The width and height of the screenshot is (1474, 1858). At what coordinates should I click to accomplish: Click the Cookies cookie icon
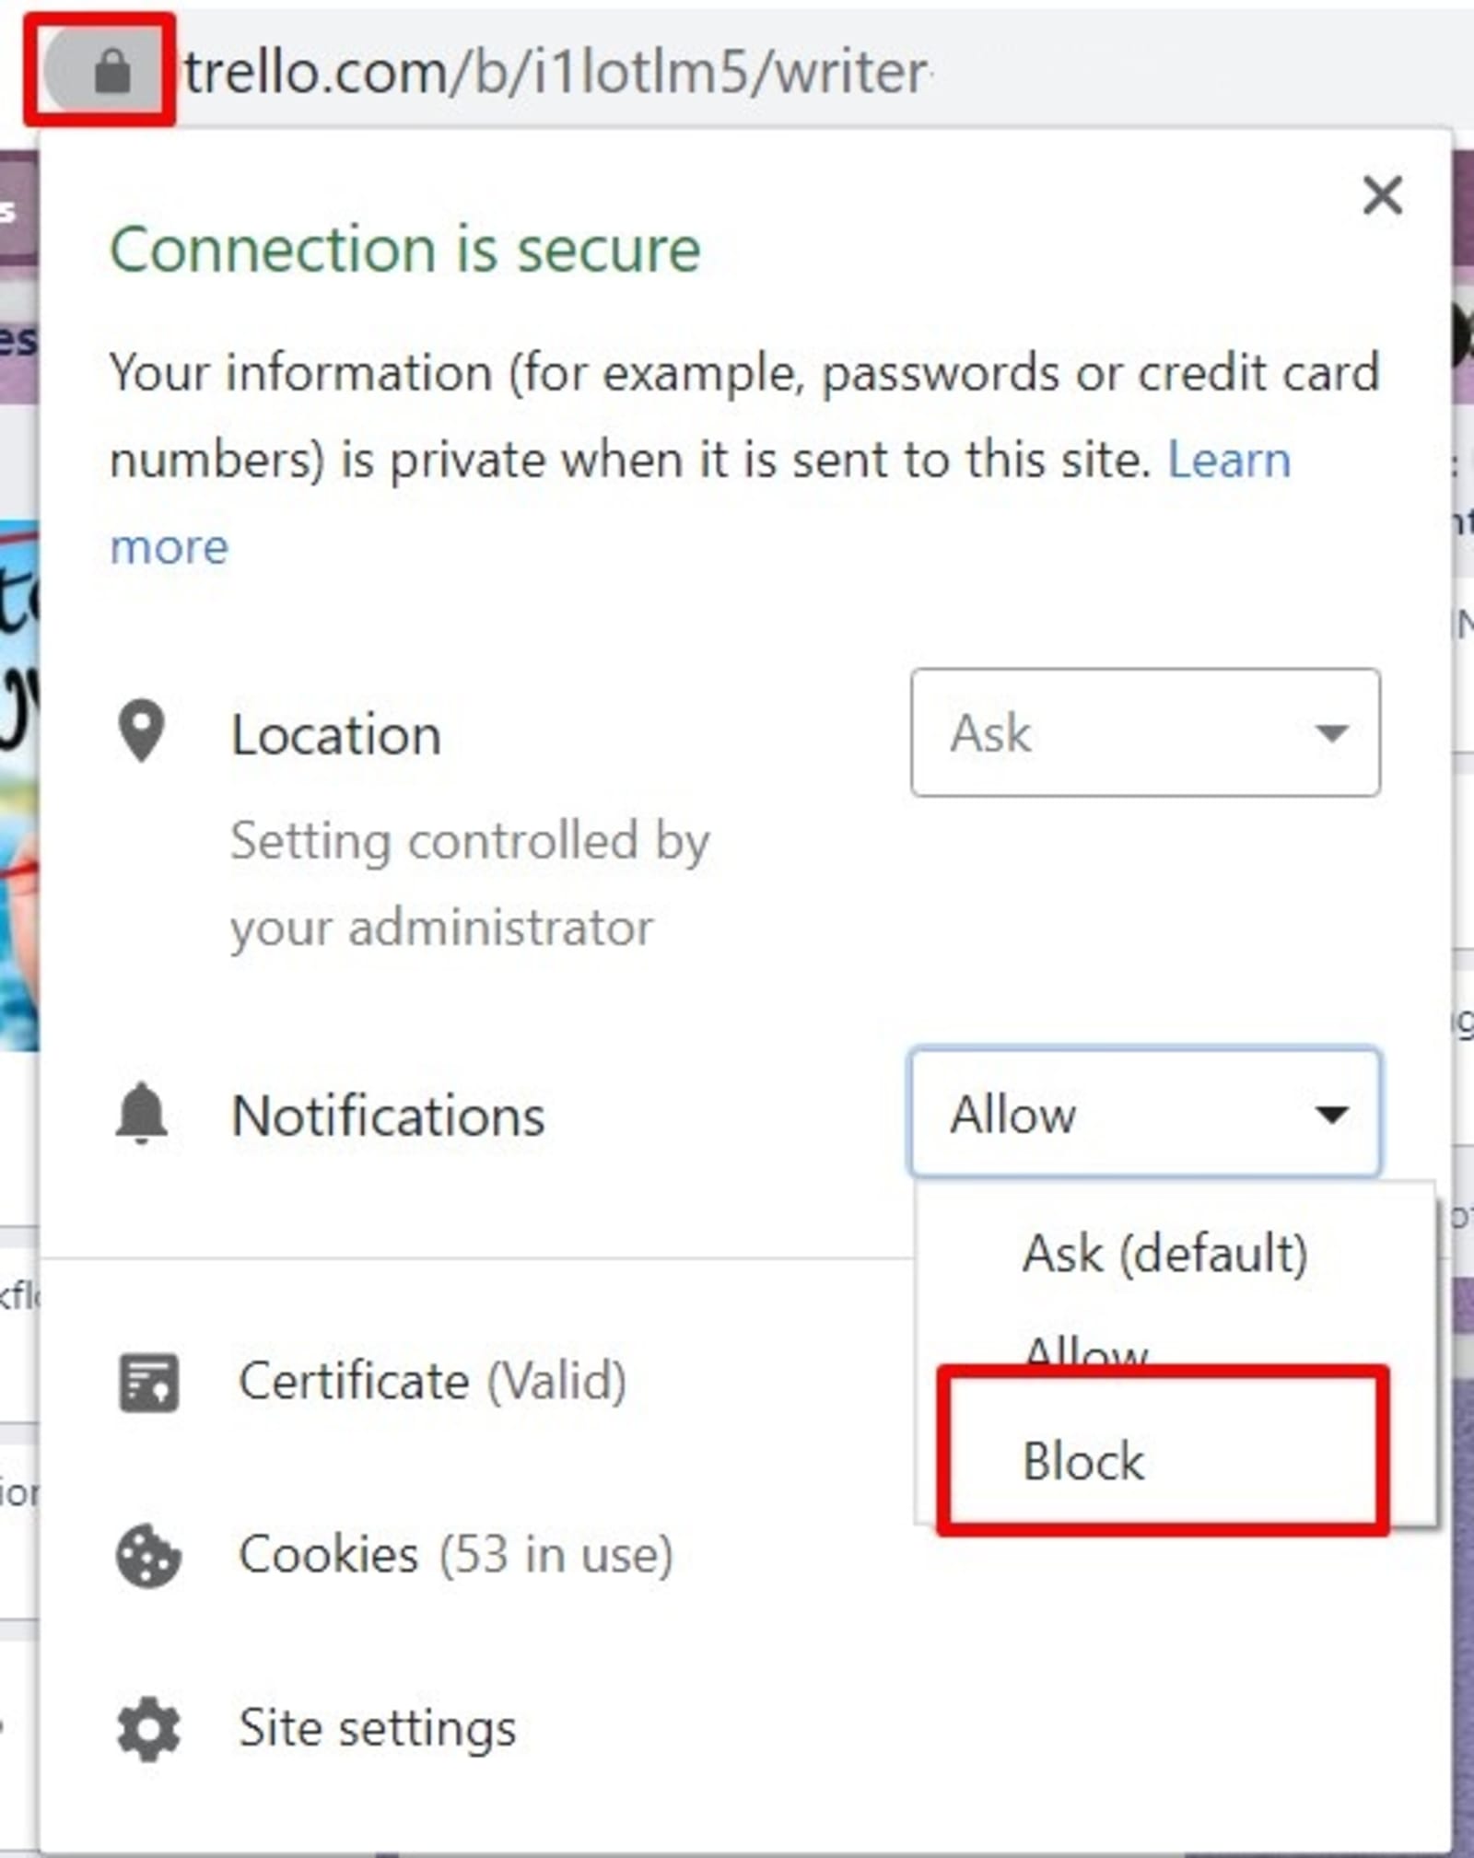coord(150,1555)
